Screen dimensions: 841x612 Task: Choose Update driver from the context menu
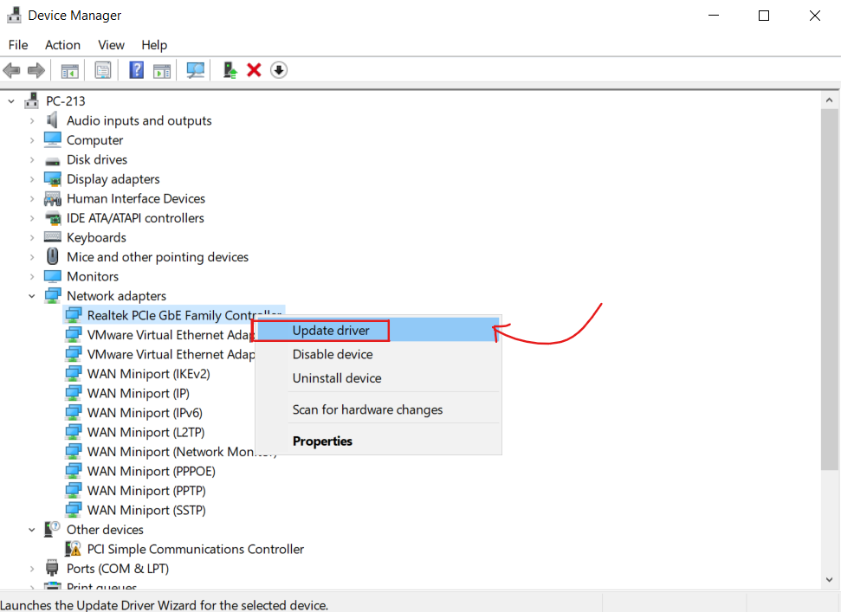[x=331, y=331]
